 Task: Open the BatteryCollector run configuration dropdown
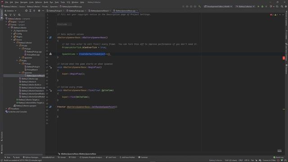tap(245, 6)
